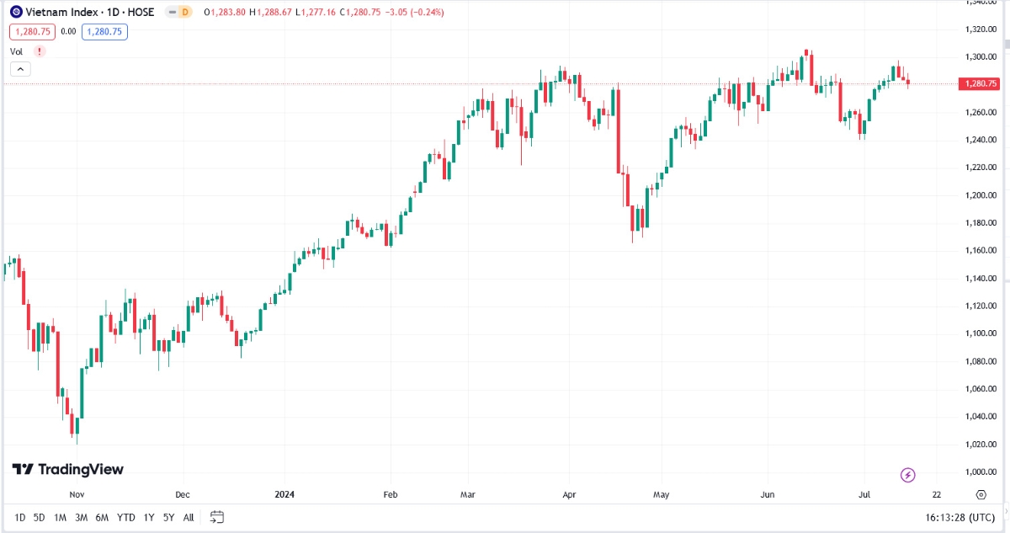Select the YTD time range
1010x533 pixels.
(x=126, y=517)
